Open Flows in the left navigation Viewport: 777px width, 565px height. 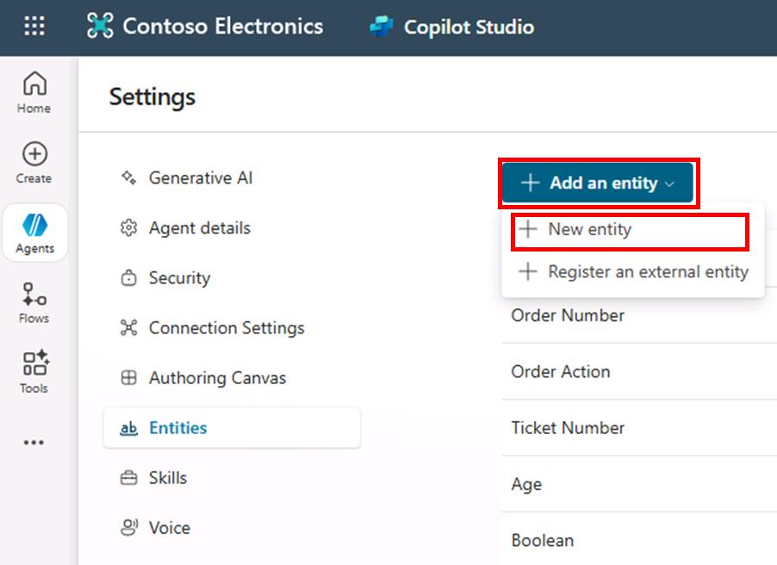click(34, 303)
